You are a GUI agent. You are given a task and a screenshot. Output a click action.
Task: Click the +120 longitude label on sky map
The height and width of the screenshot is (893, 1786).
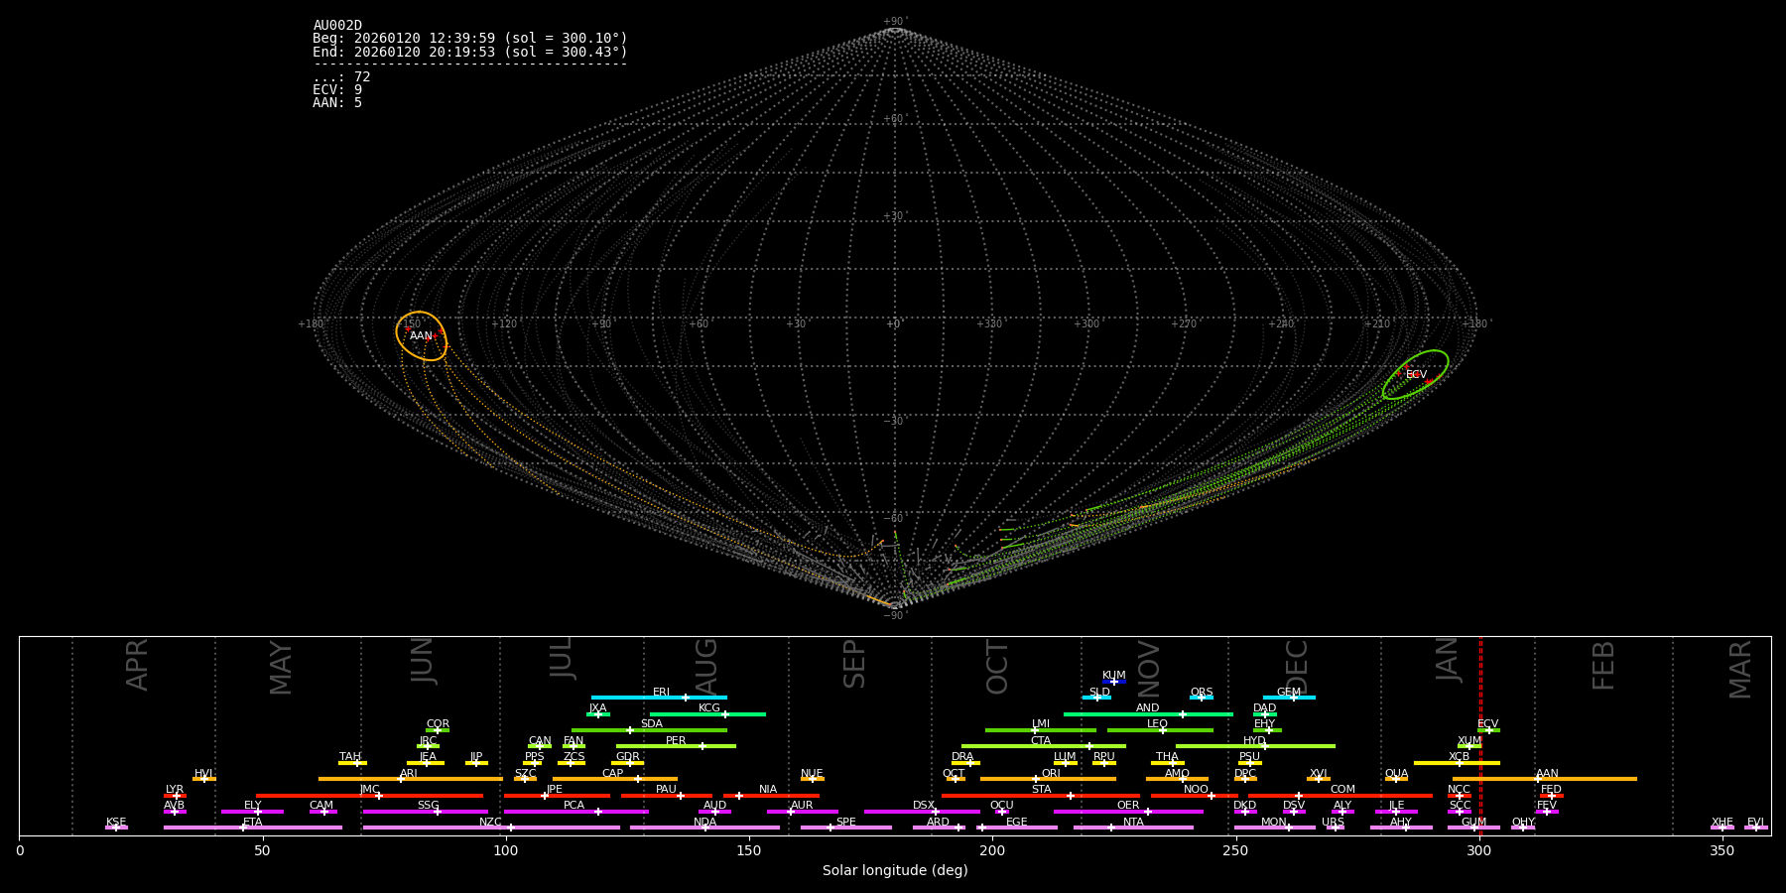pyautogui.click(x=504, y=324)
